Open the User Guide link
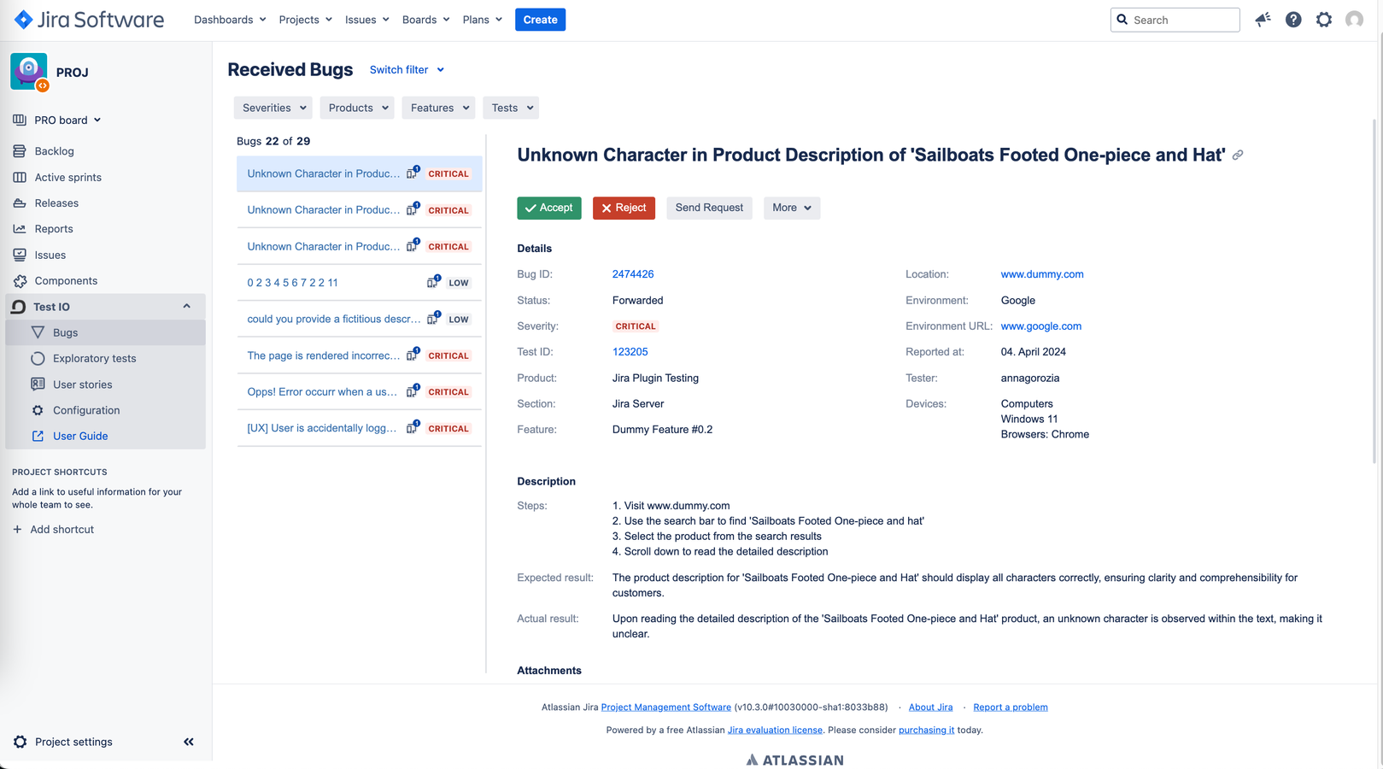Viewport: 1383px width, 769px height. 80,436
